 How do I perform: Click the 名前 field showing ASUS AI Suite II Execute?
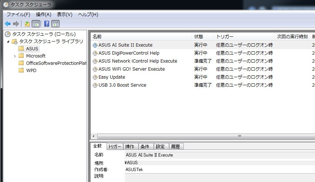point(220,155)
